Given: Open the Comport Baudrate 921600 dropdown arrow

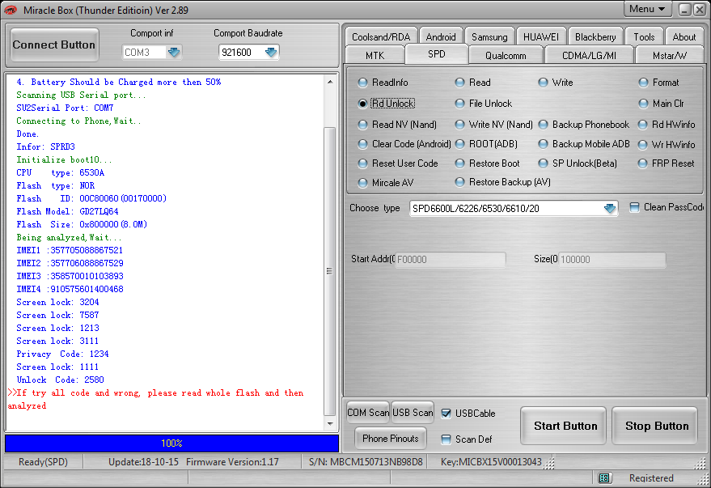Looking at the screenshot, I should pos(271,52).
